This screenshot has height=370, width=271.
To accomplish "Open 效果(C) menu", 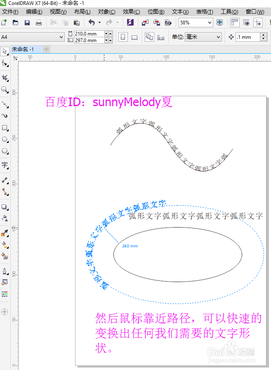I will (x=131, y=12).
